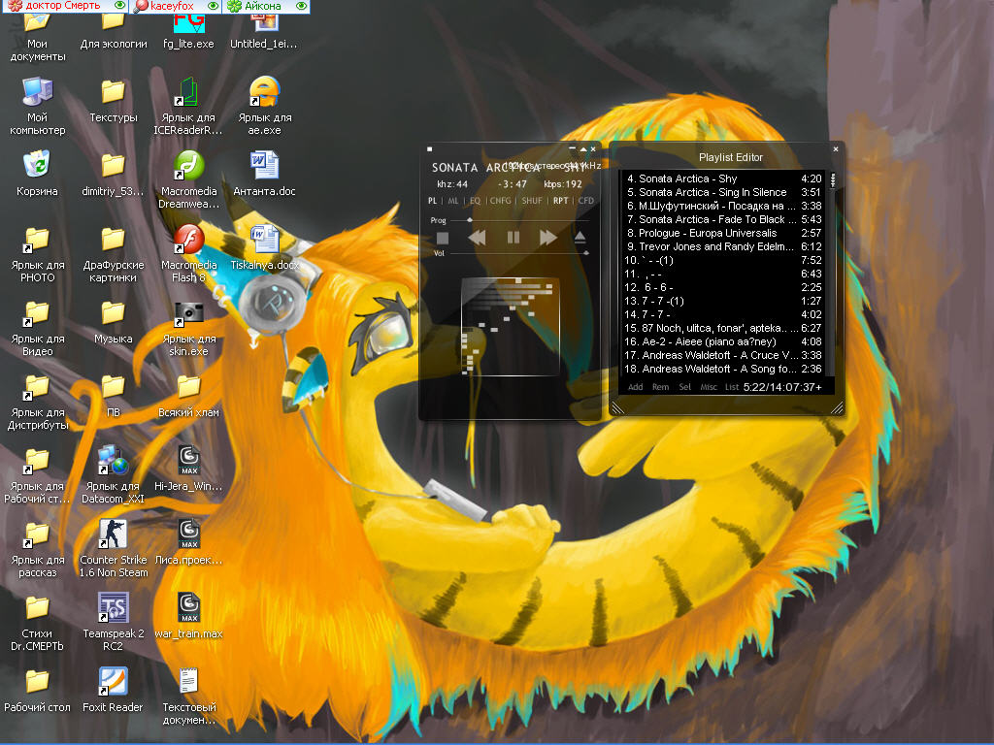This screenshot has width=994, height=745.
Task: Open the fg_lite.exe icon
Action: (x=189, y=23)
